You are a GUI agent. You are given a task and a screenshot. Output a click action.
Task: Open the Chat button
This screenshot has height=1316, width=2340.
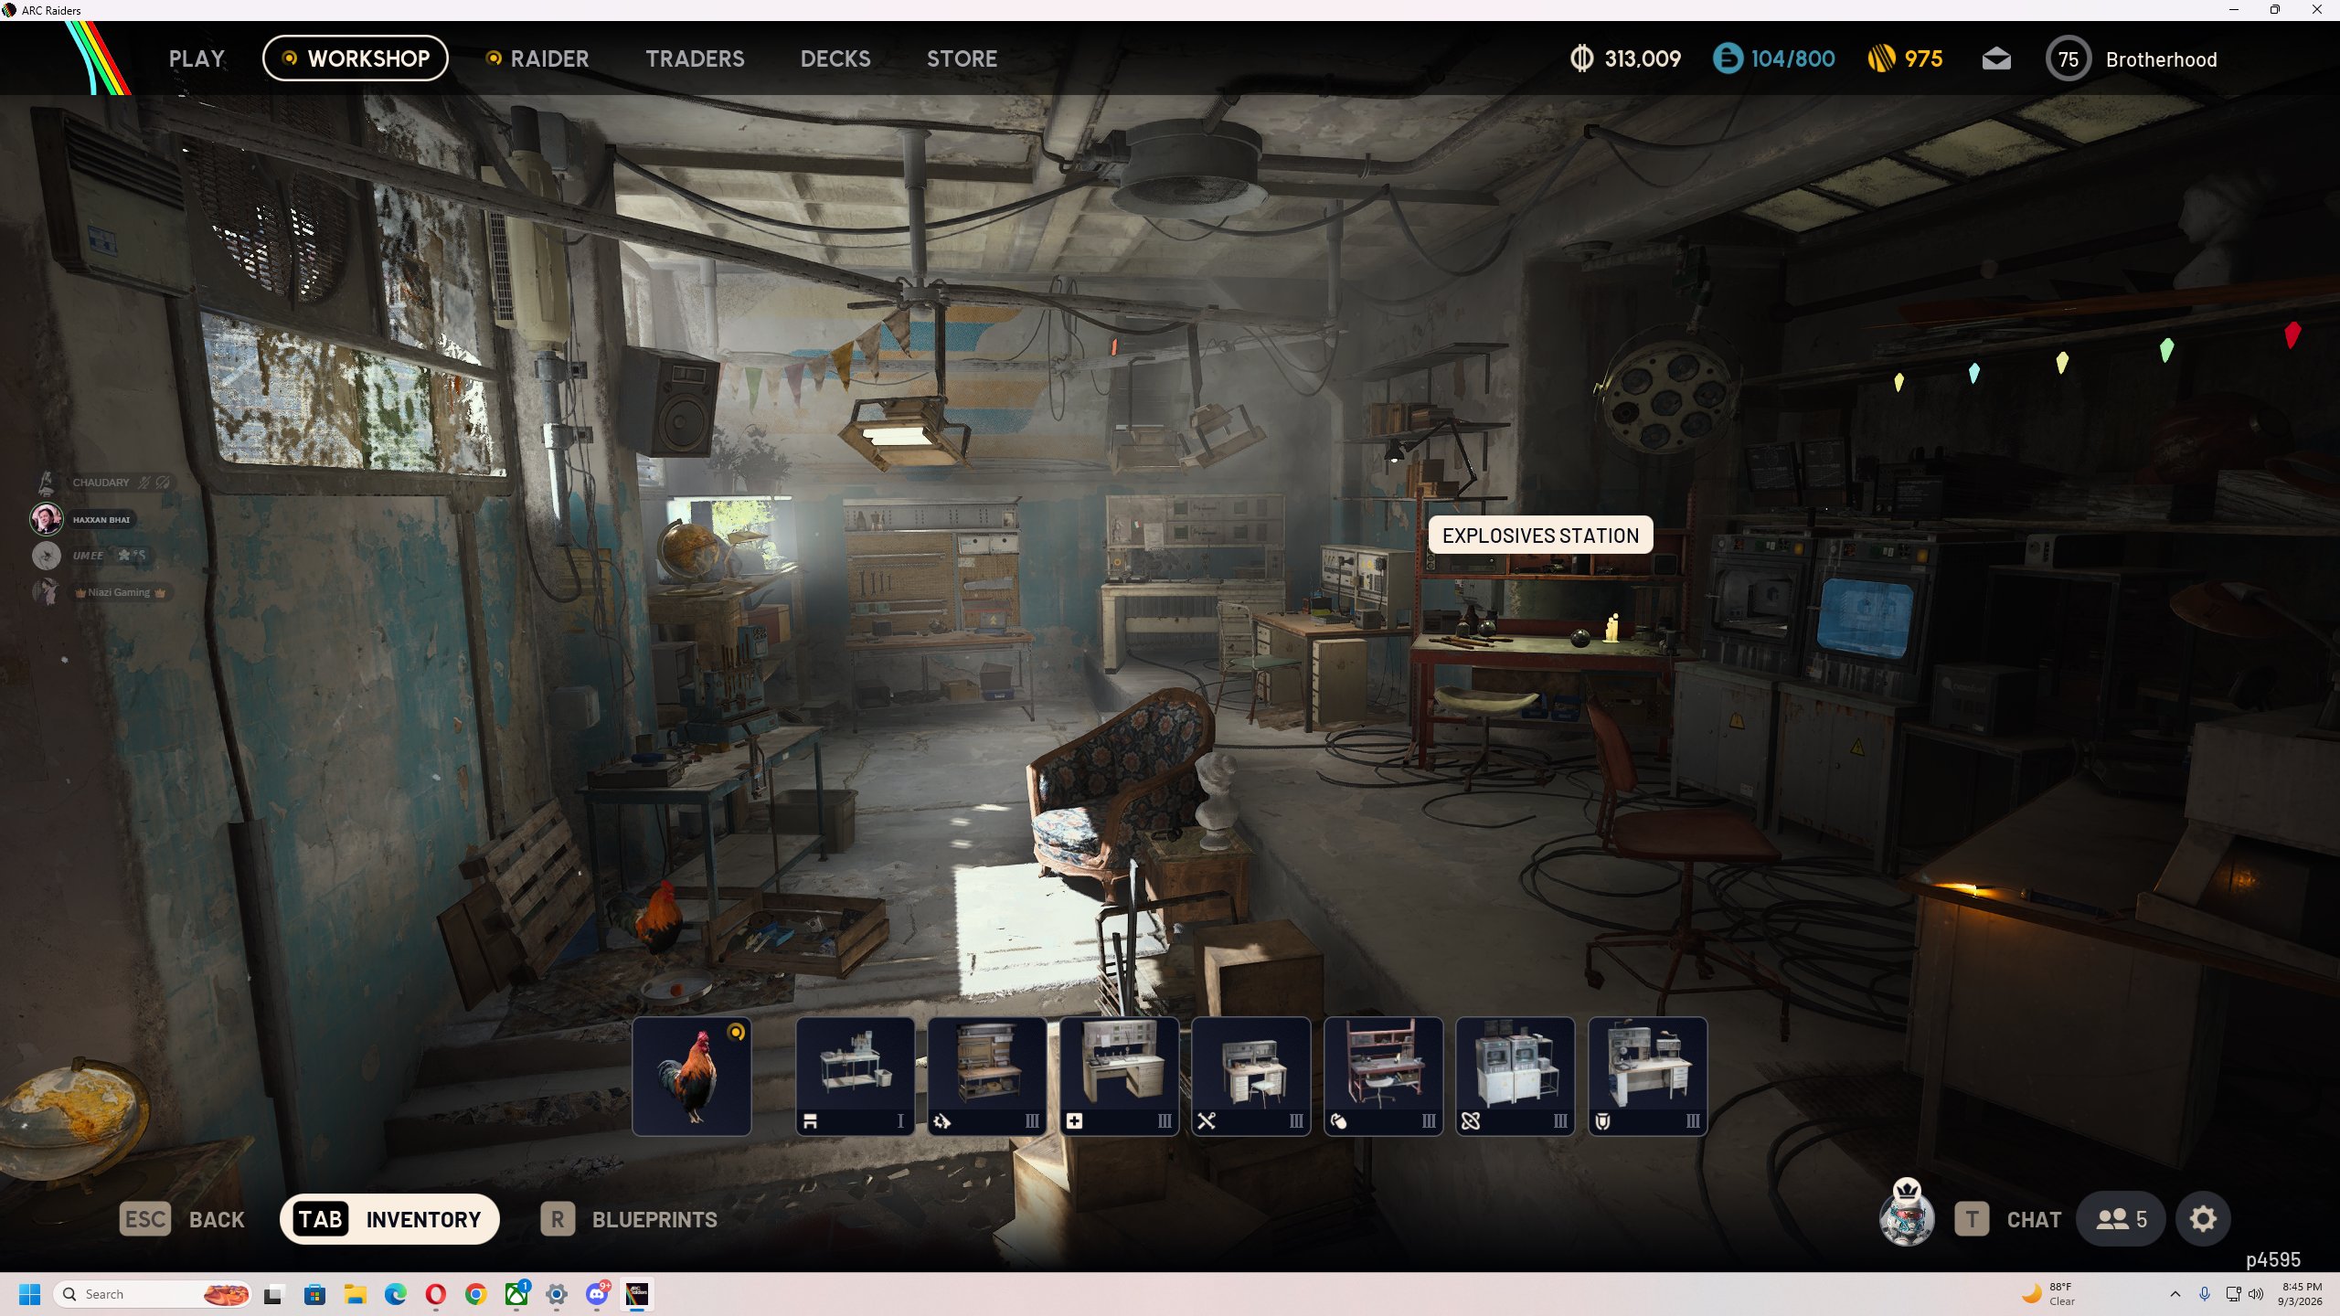point(2008,1219)
